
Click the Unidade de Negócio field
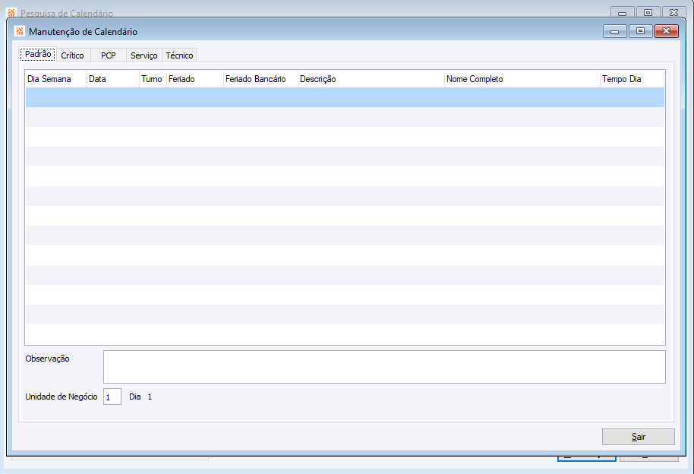112,397
